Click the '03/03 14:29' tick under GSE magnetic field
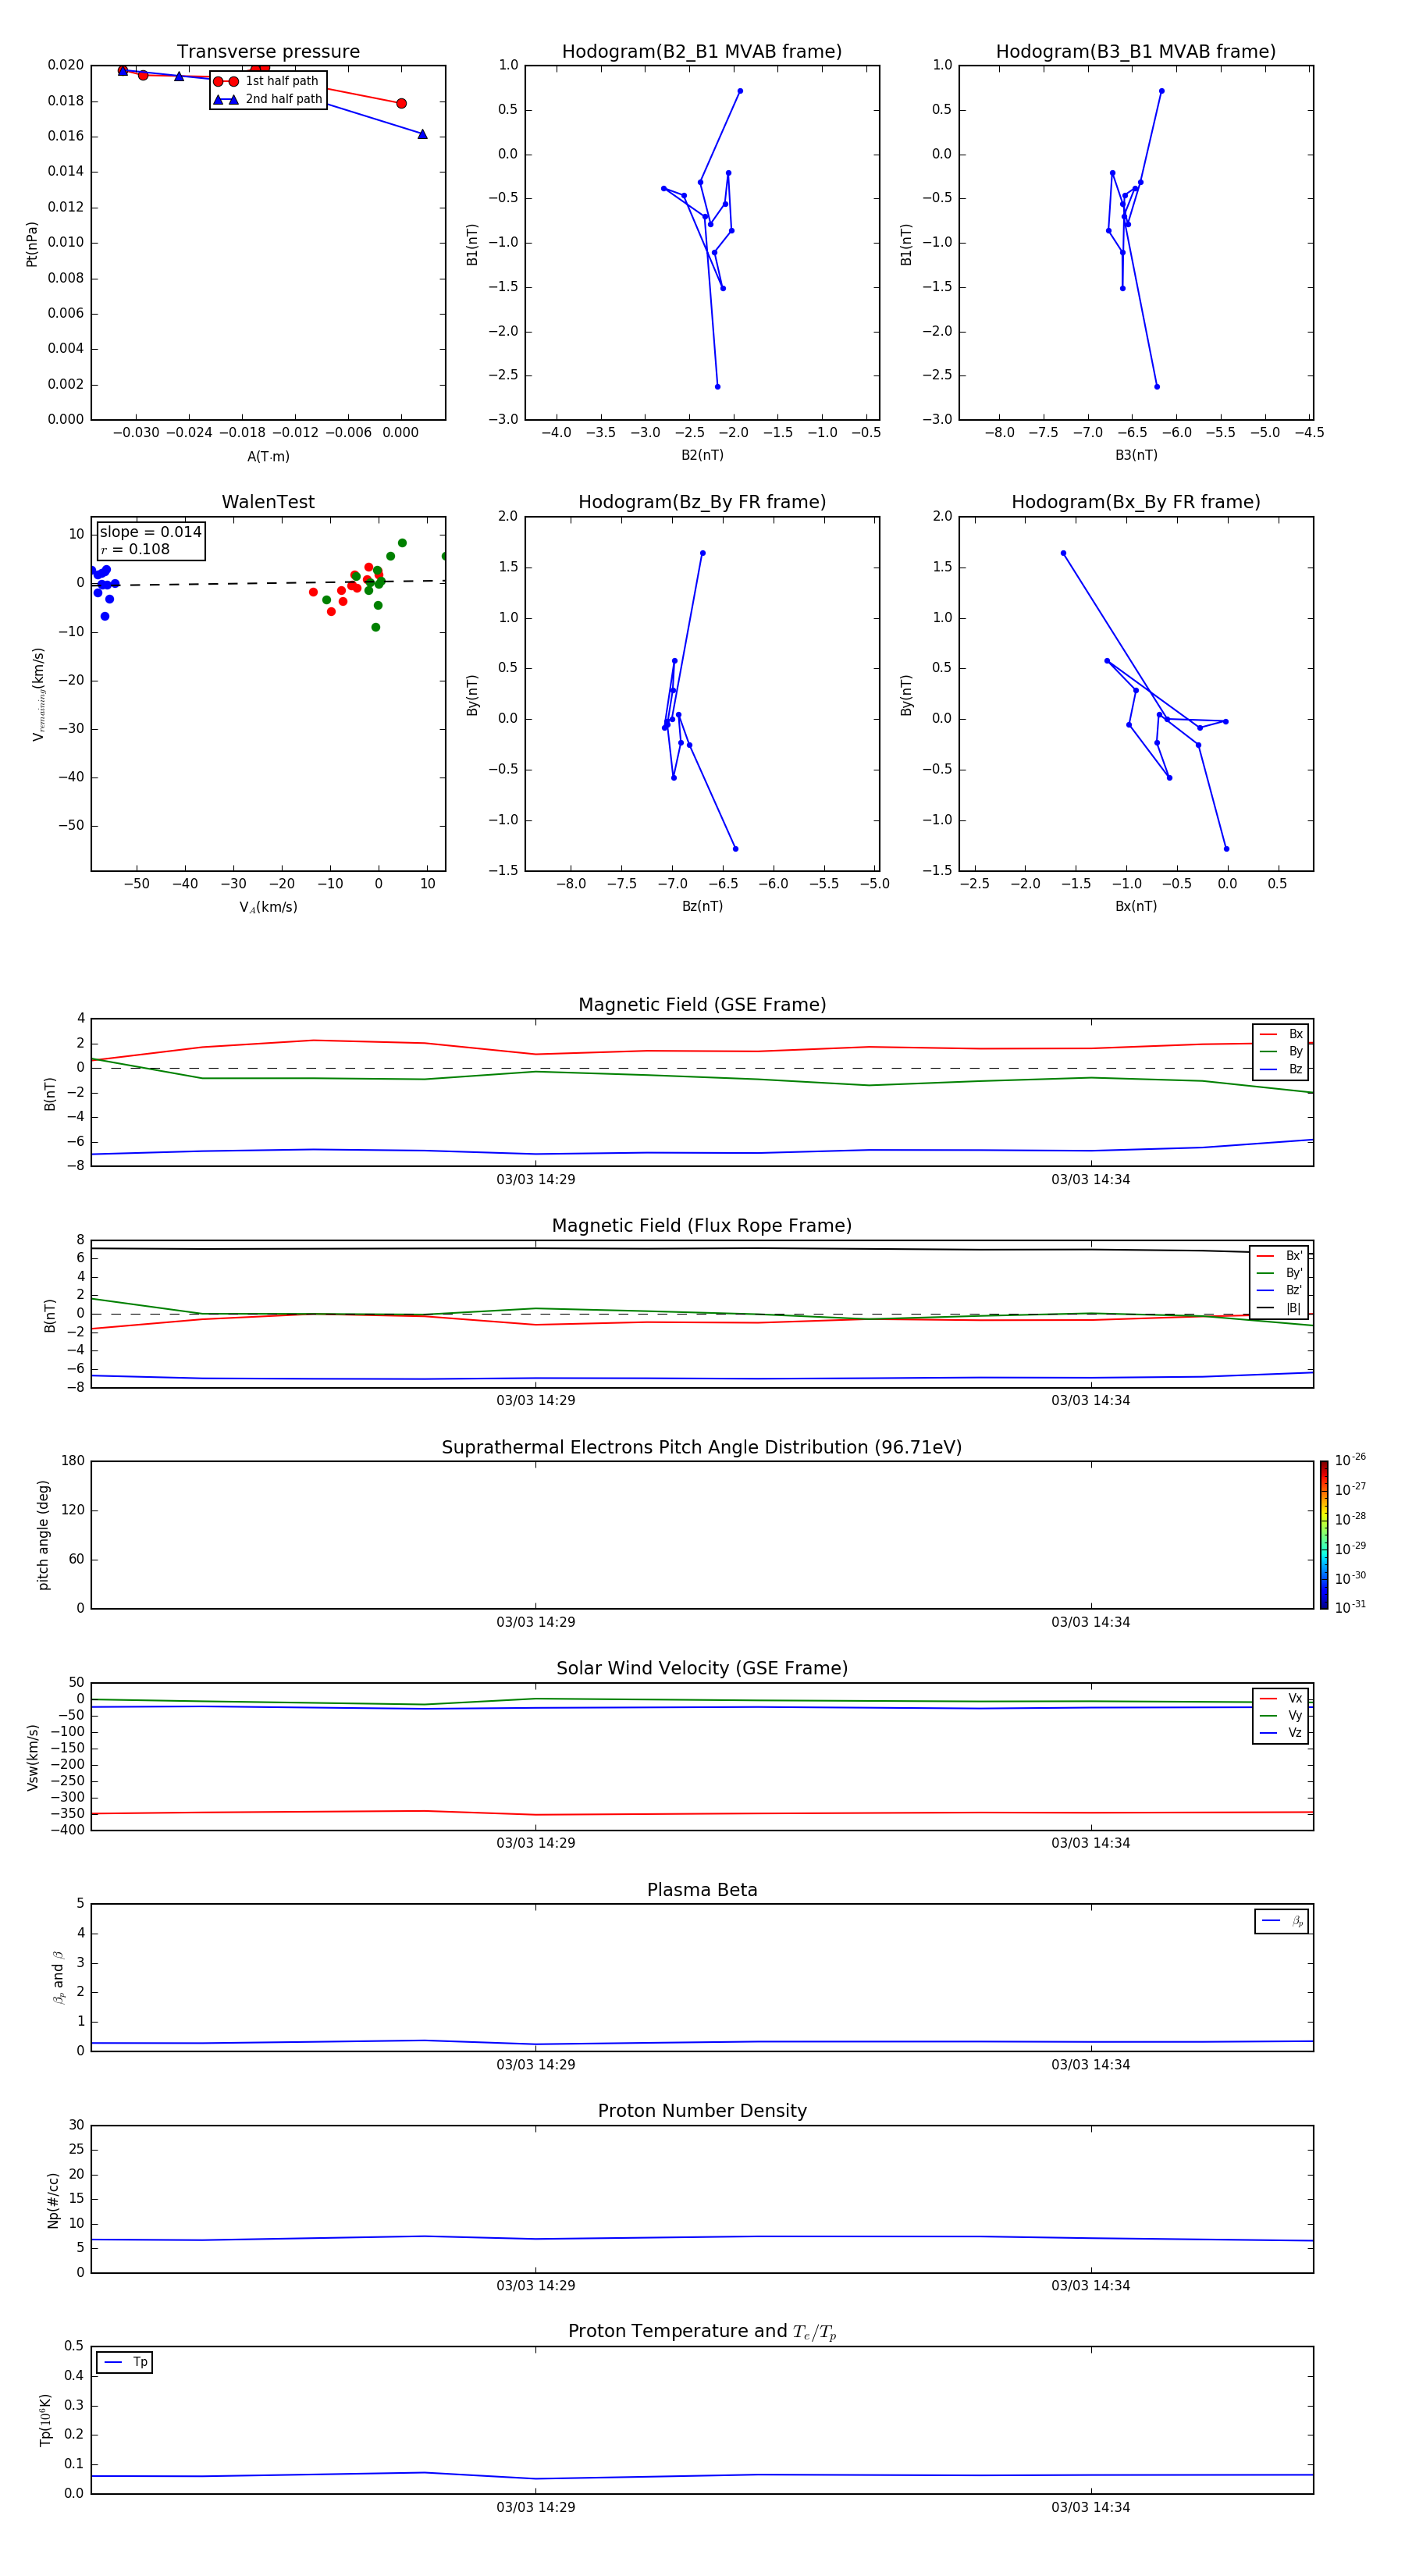Image resolution: width=1405 pixels, height=2576 pixels. (536, 1180)
